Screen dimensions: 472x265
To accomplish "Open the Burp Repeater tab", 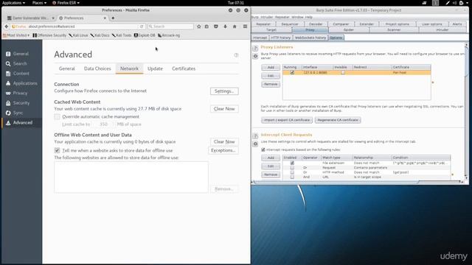I will click(x=263, y=24).
